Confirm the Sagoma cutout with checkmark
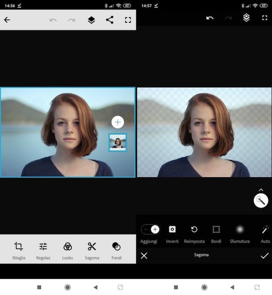Screen dimensions: 272x295 click(x=264, y=255)
